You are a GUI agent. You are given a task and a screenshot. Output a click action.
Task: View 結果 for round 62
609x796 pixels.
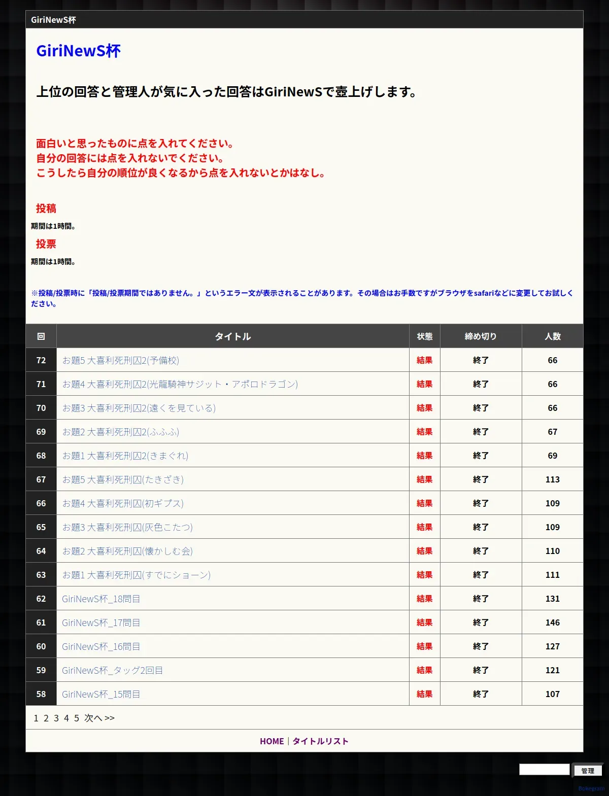pyautogui.click(x=425, y=599)
